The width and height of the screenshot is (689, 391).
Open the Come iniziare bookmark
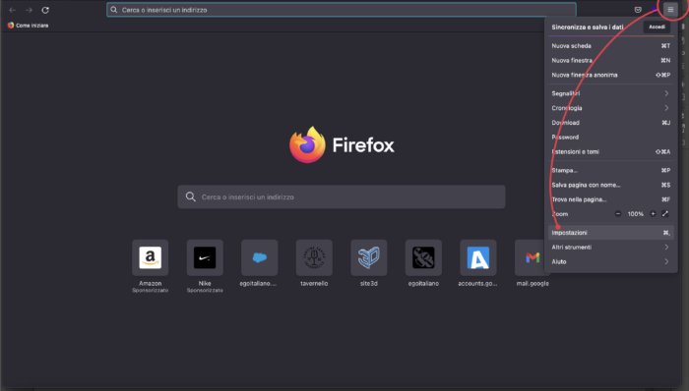coord(29,26)
